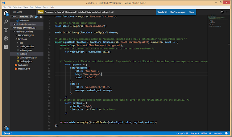Open the Source Control view icon
Screen dimensions: 232x137
click(x=6, y=30)
